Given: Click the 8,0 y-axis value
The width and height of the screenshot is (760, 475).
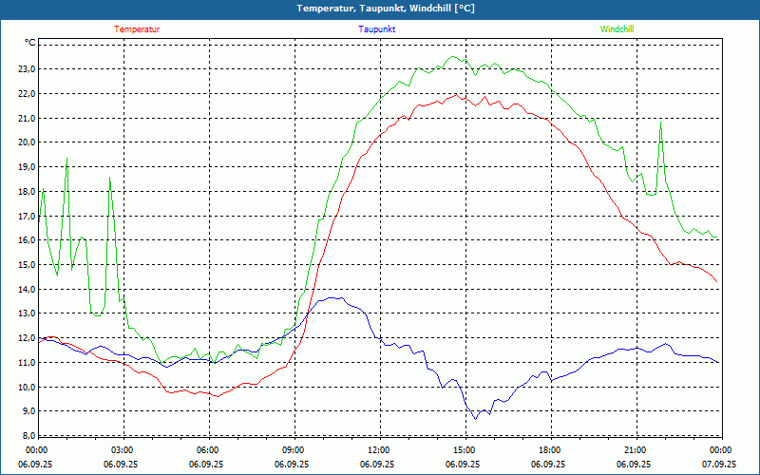Looking at the screenshot, I should point(28,435).
